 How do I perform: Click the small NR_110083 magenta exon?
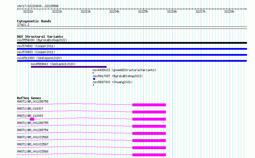(32, 119)
